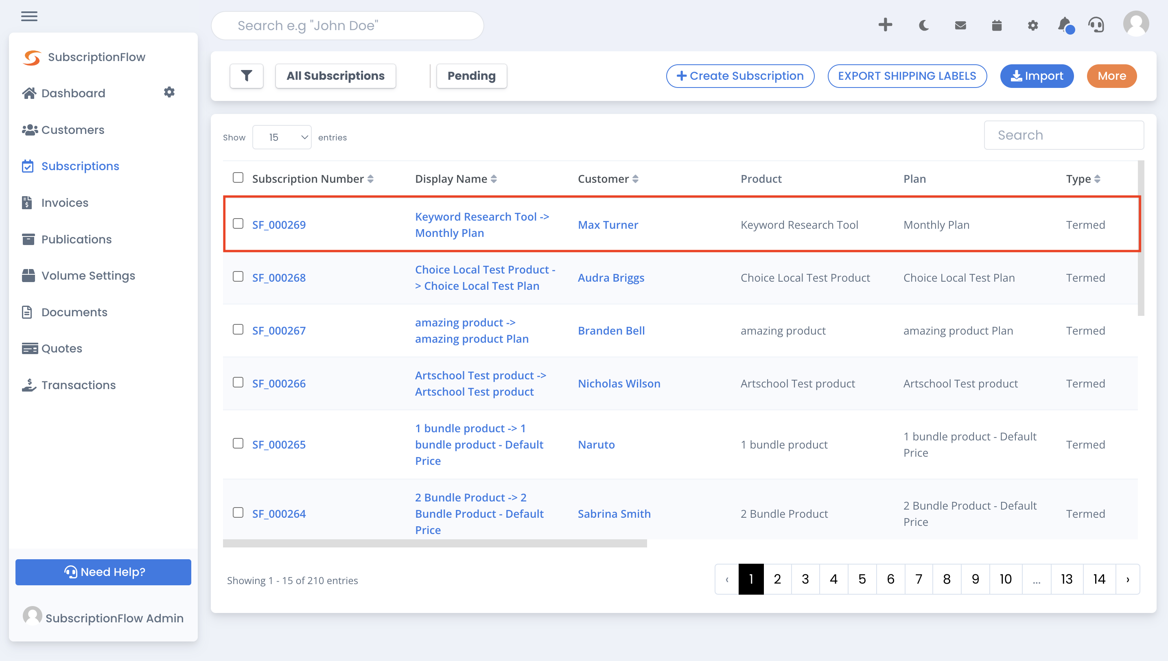Sort by Subscription Number arrows

[370, 179]
